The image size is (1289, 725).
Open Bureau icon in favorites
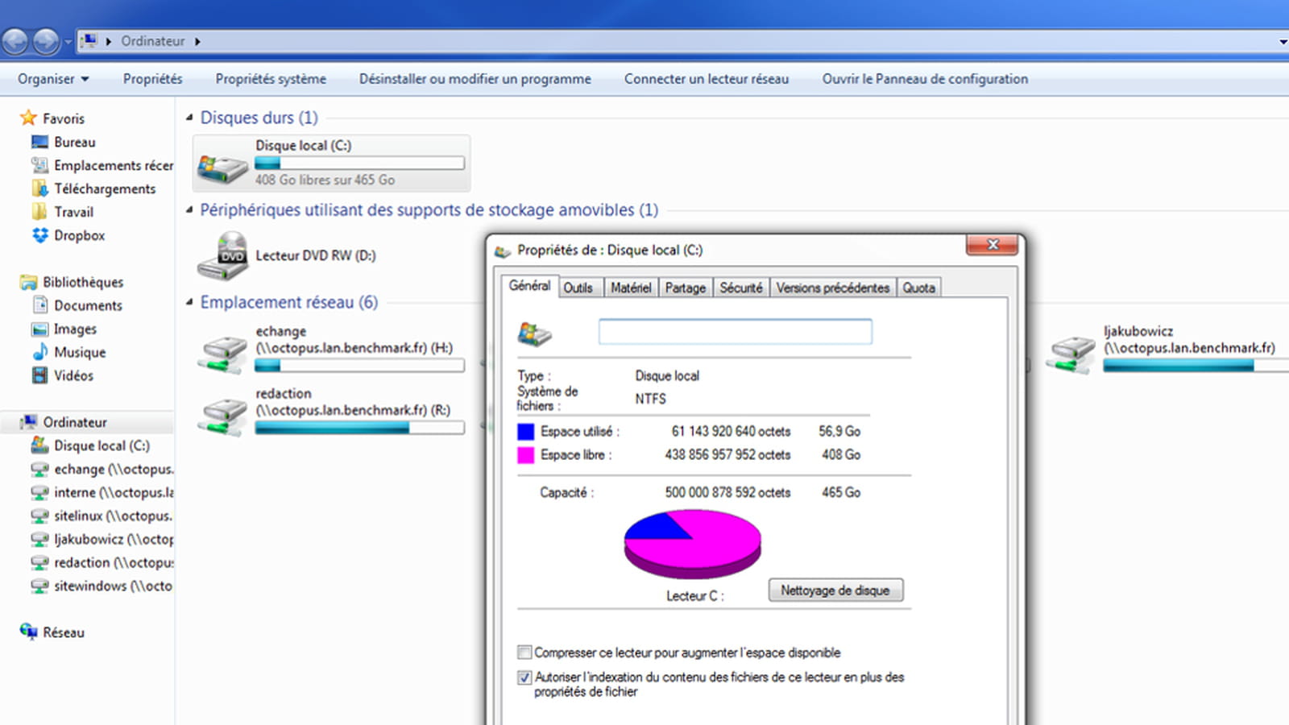click(x=39, y=142)
